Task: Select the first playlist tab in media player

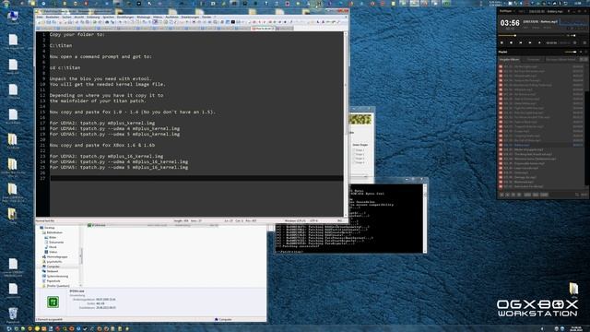Action: point(510,59)
